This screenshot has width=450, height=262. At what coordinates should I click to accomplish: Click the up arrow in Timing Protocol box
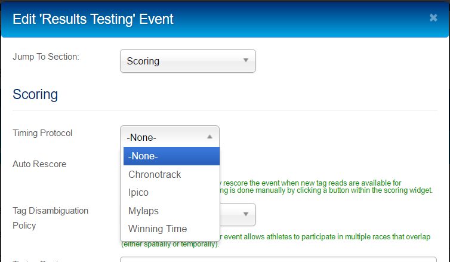[x=210, y=137]
